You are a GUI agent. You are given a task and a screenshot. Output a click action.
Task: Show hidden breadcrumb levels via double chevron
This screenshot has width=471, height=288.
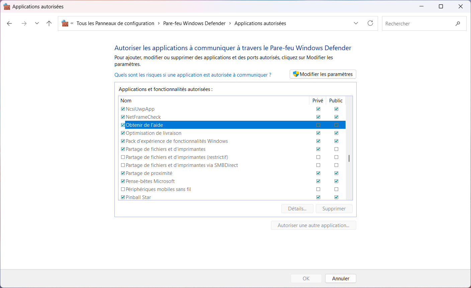click(x=72, y=23)
